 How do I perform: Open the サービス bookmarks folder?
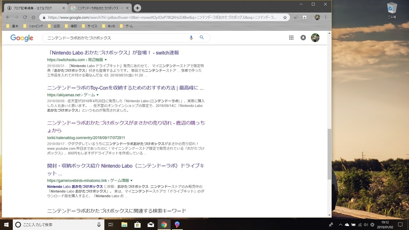(89, 26)
